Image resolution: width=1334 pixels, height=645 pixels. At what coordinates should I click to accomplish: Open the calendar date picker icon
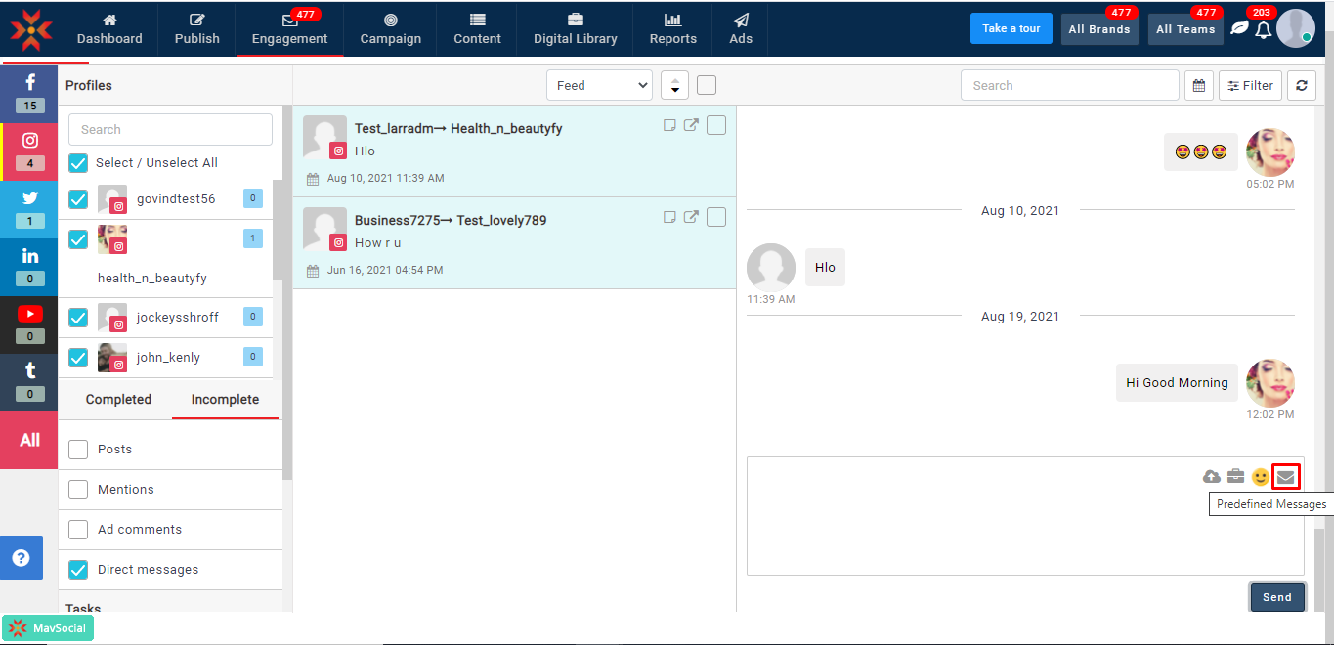point(1199,86)
